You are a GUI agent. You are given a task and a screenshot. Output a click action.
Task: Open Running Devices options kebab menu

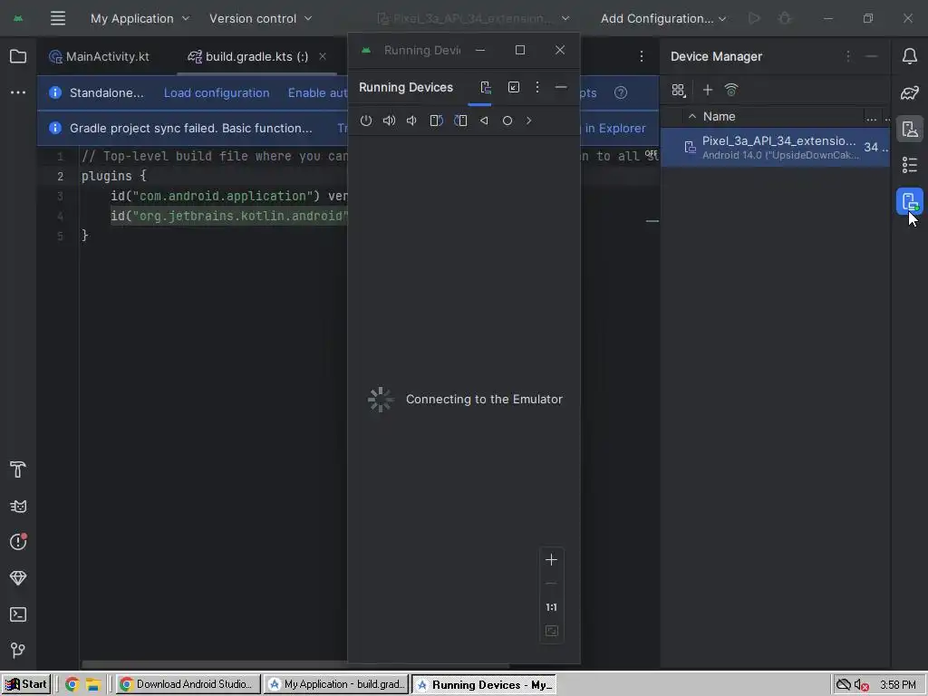point(536,88)
